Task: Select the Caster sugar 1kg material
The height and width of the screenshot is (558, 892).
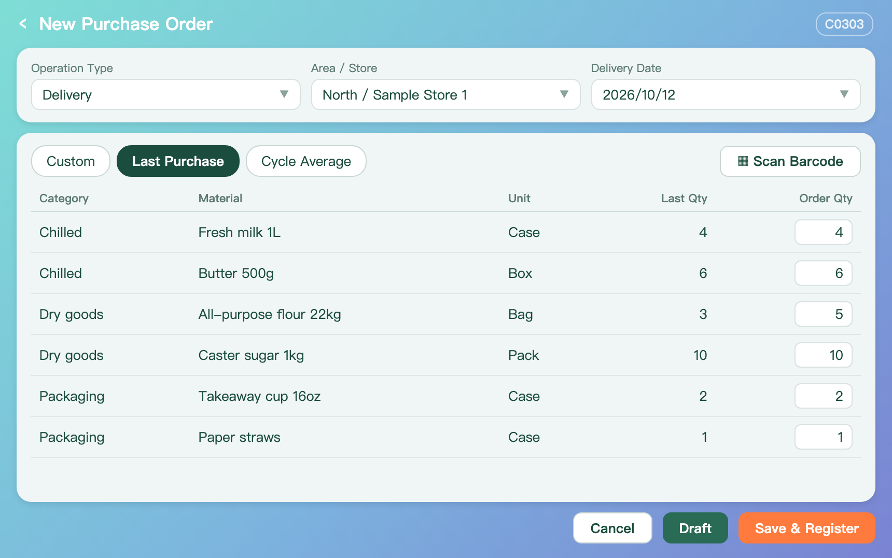Action: [251, 356]
